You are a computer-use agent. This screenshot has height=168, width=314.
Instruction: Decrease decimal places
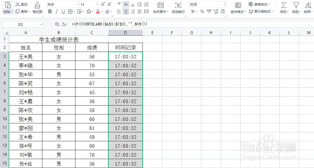point(223,12)
